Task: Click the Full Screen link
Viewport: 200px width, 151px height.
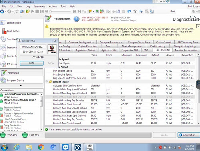Action: point(194,6)
